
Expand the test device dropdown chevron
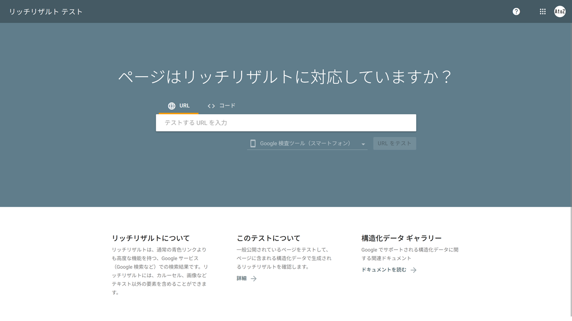(x=363, y=143)
